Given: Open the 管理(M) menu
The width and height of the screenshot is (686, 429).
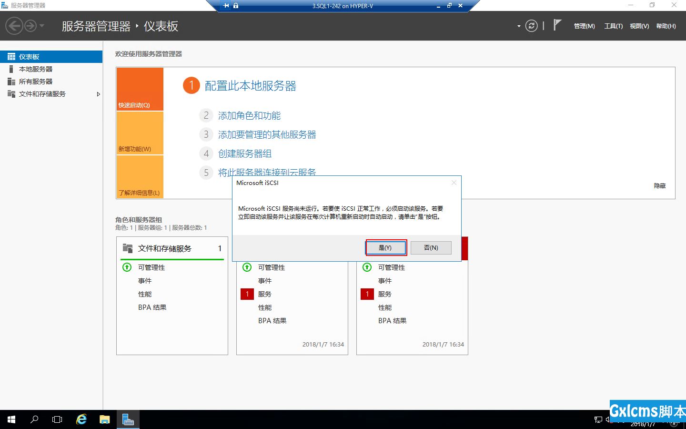Looking at the screenshot, I should click(584, 26).
